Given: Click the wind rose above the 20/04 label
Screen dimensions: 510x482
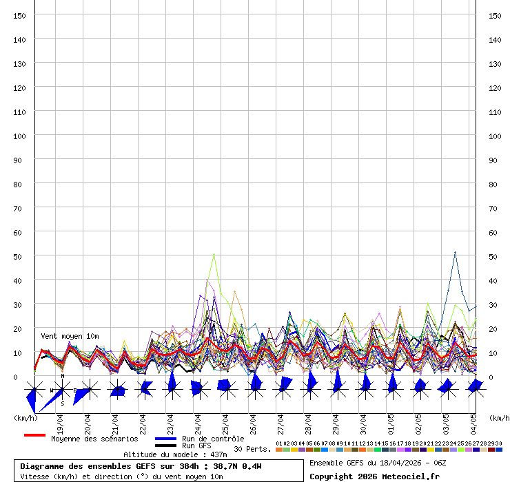Looking at the screenshot, I should [x=88, y=390].
